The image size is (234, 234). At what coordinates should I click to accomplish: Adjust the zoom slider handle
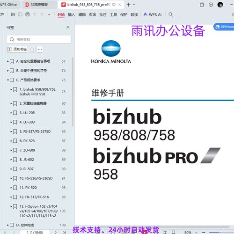click(x=221, y=233)
